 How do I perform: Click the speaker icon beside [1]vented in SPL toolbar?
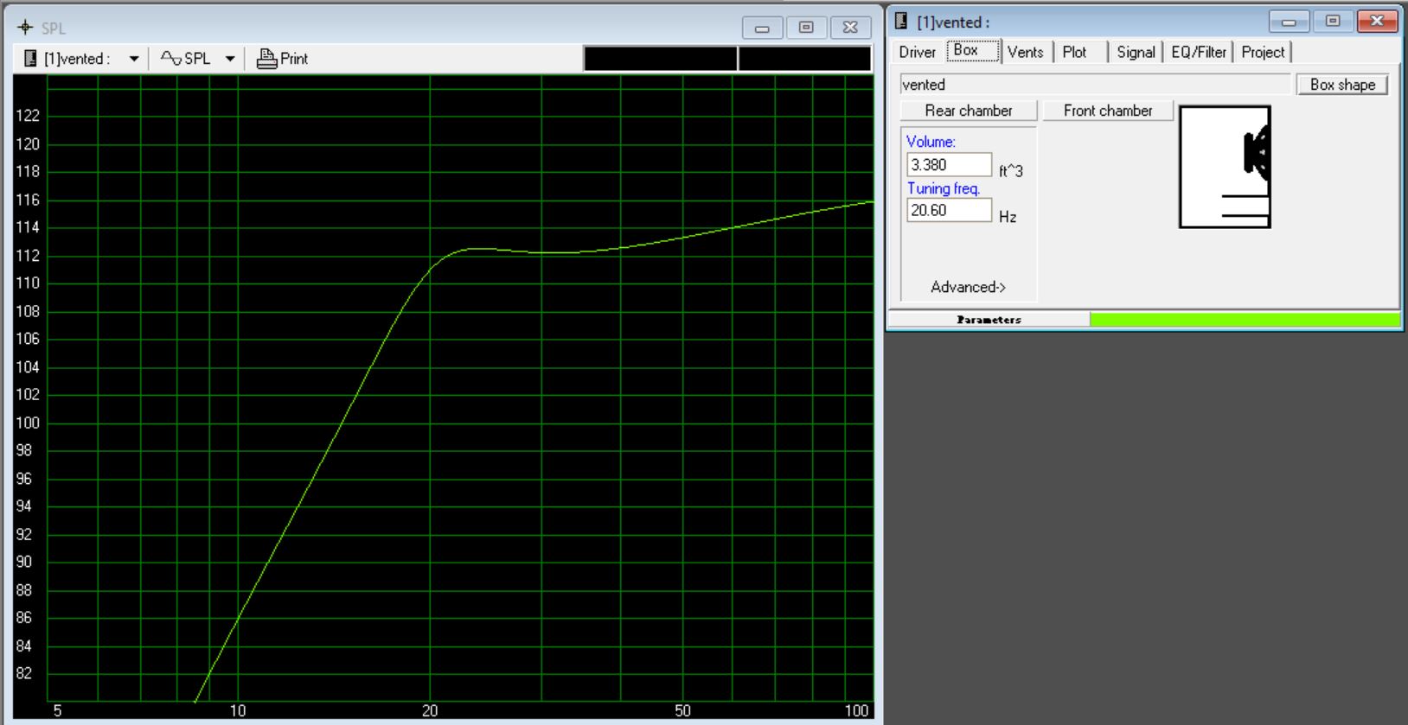coord(30,59)
